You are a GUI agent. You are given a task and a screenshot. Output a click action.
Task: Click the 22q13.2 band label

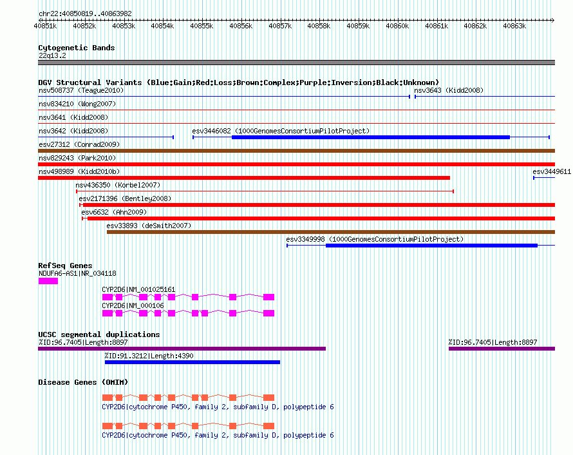click(52, 55)
